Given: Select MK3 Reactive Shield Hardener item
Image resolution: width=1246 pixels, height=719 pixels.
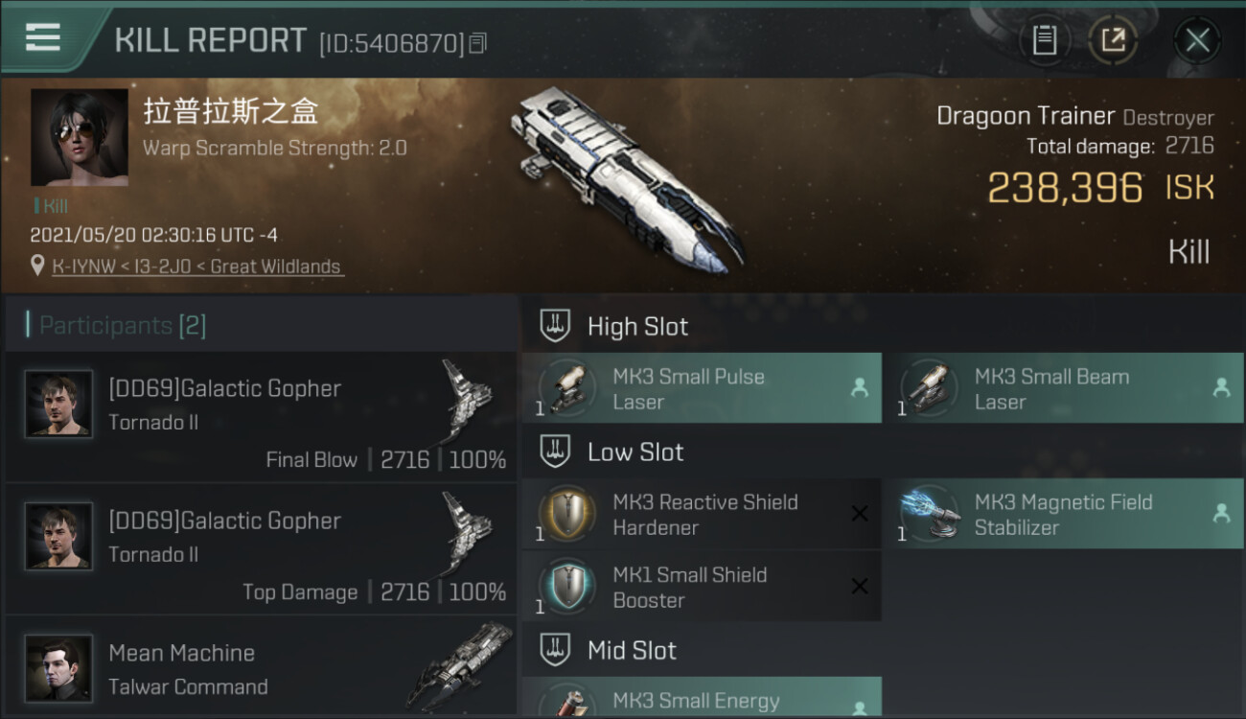Looking at the screenshot, I should (x=702, y=514).
